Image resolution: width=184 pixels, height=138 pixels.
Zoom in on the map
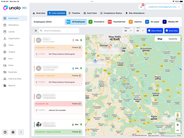178,125
